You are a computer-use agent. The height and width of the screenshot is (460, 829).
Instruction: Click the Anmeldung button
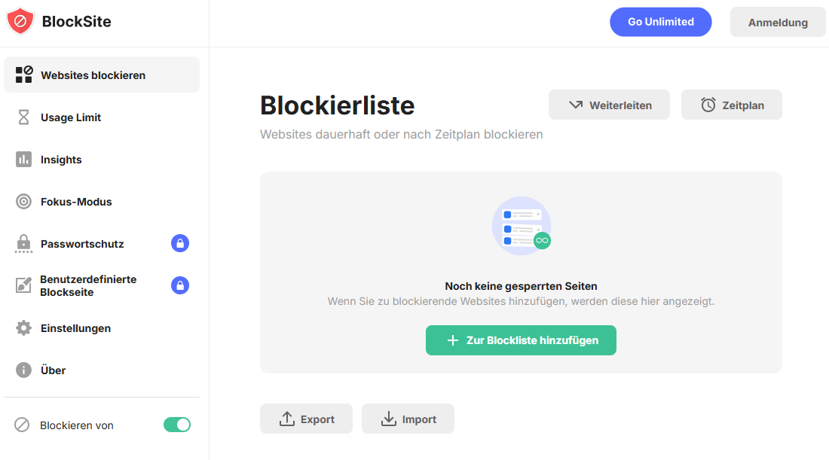(x=778, y=23)
